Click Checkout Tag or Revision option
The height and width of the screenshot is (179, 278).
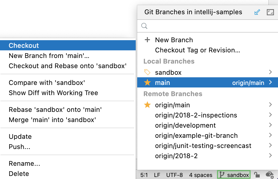click(x=197, y=50)
